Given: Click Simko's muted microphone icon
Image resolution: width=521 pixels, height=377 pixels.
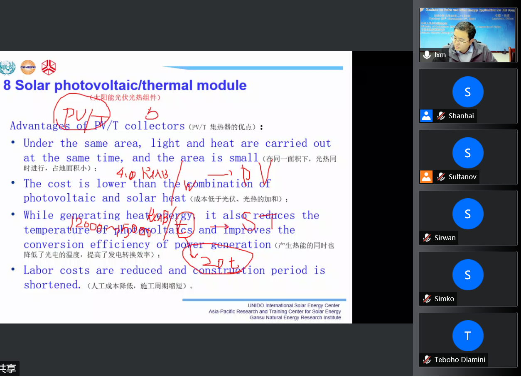Looking at the screenshot, I should 427,299.
